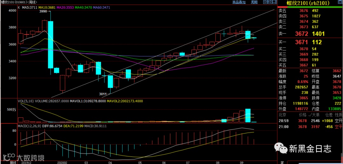The height and width of the screenshot is (164, 343).
Task: Click the MA20:3553 indicator label
Action: pyautogui.click(x=65, y=7)
